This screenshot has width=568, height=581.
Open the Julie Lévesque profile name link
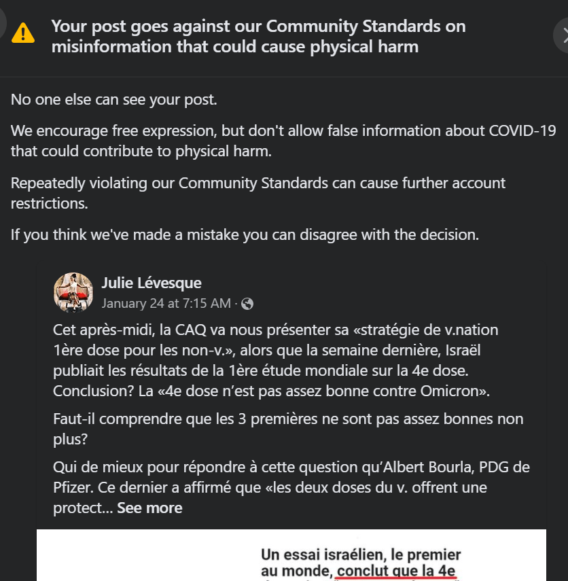pyautogui.click(x=152, y=283)
